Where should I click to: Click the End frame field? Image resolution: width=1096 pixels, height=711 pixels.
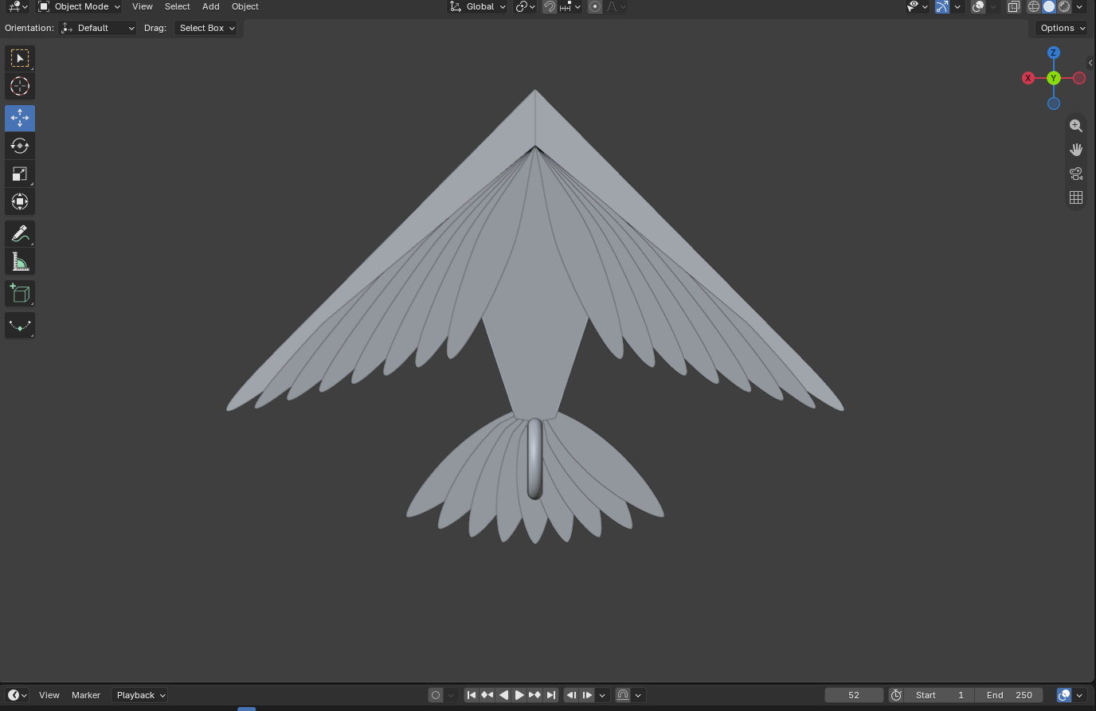(1009, 695)
